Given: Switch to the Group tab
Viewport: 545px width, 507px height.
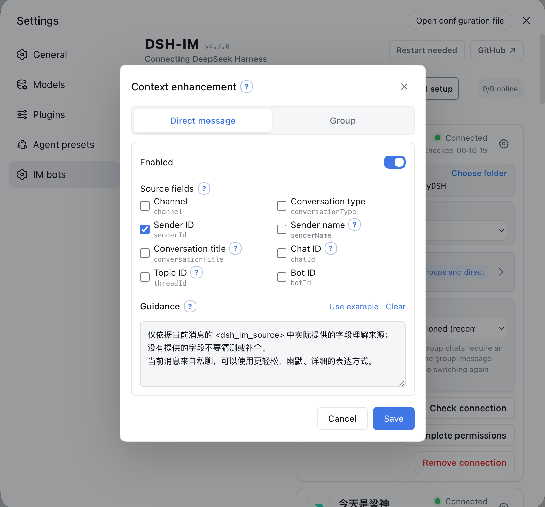Looking at the screenshot, I should 343,121.
